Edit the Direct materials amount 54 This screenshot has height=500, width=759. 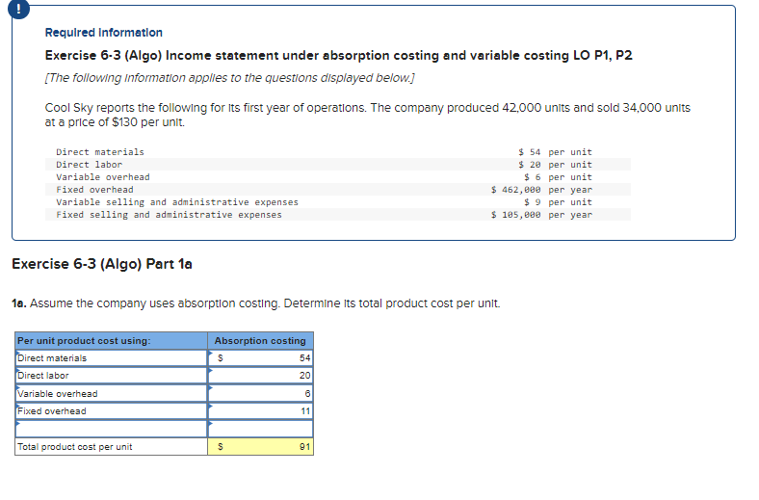[261, 358]
